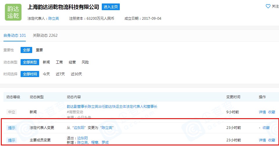
Task: Open legal representative 陈立英 link in header
Action: pyautogui.click(x=54, y=19)
